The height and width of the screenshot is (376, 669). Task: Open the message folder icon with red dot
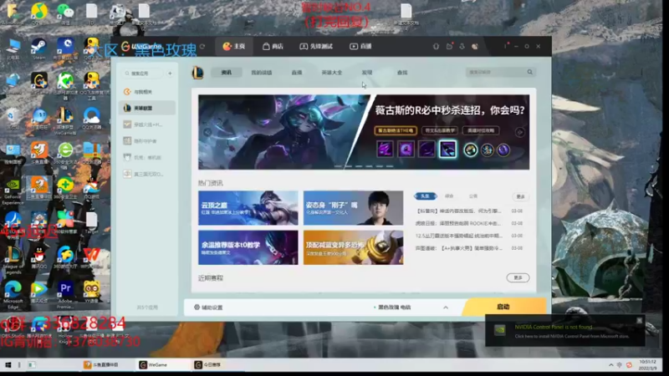(x=449, y=46)
